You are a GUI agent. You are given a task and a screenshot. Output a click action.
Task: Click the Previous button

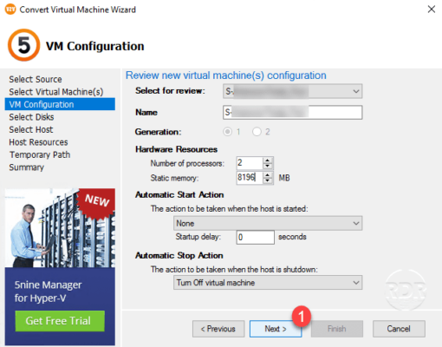pos(218,329)
